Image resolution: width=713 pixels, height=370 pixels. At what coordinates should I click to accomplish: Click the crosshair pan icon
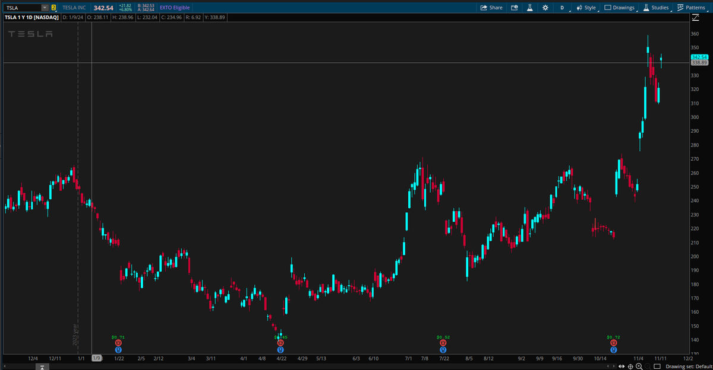tap(630, 366)
